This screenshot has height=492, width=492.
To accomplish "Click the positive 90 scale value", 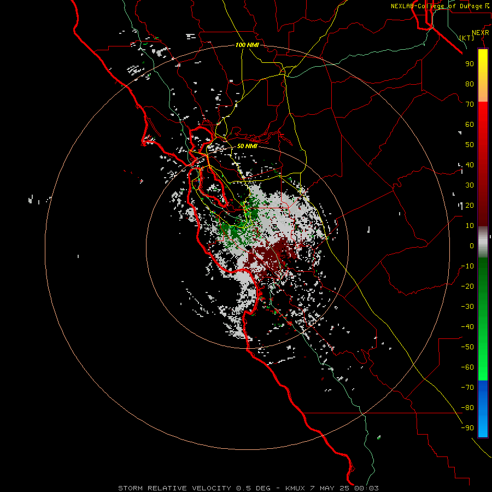I will point(470,64).
